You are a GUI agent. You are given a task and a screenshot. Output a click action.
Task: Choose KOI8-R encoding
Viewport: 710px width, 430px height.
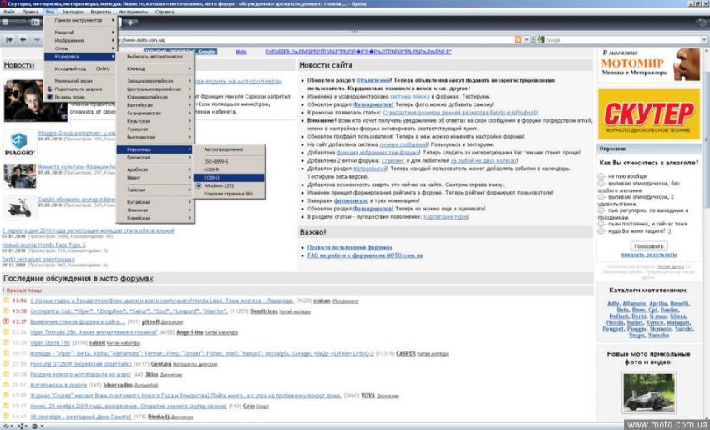[x=229, y=169]
